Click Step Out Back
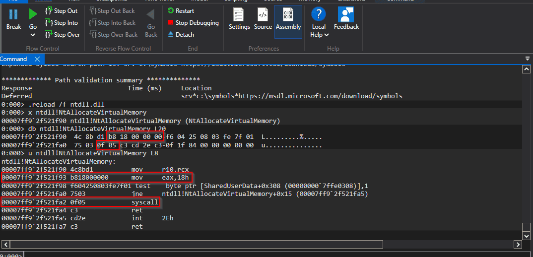 112,11
